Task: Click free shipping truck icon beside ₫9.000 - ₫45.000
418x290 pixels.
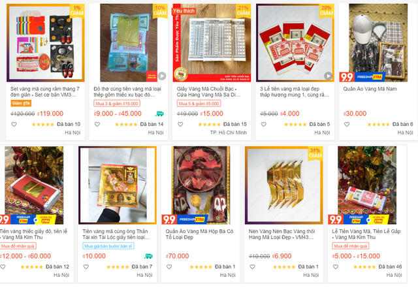Action: (159, 114)
